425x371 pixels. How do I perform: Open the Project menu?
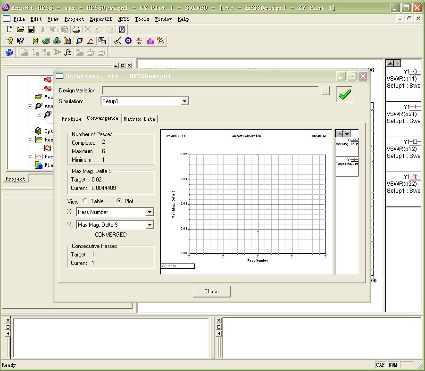coord(74,19)
